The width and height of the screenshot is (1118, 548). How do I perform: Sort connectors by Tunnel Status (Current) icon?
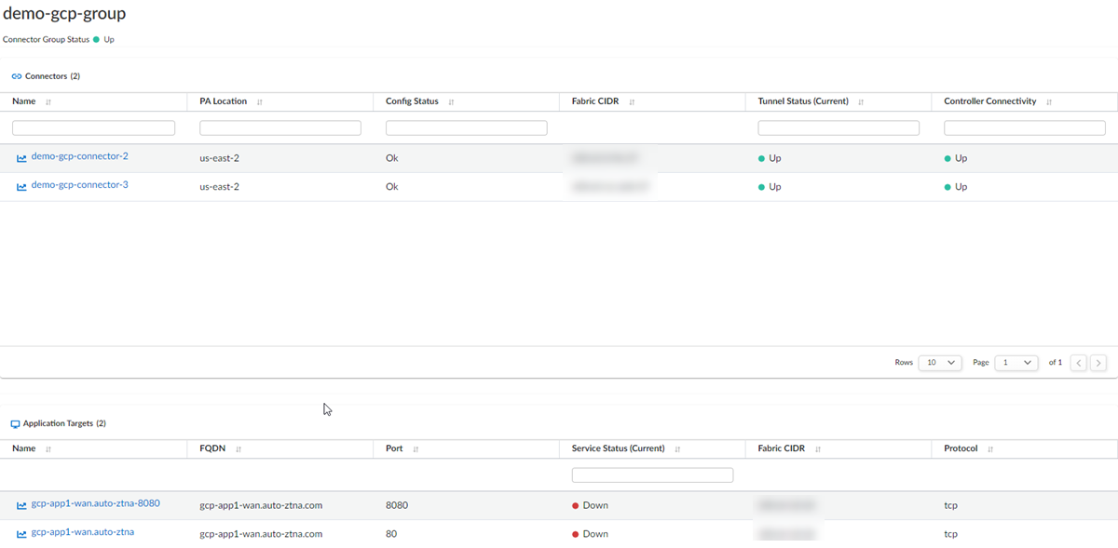[860, 102]
